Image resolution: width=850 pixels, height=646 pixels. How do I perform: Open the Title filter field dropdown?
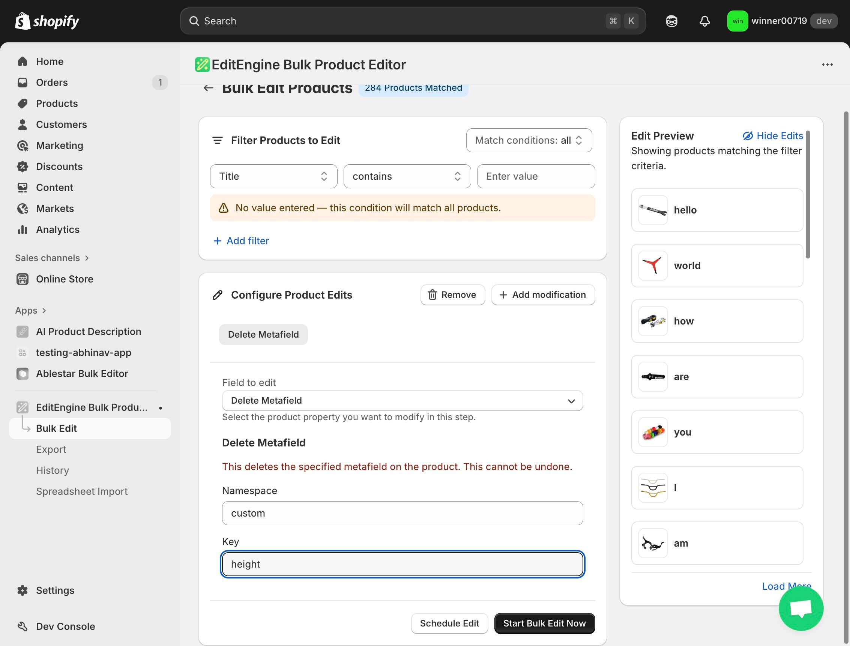pos(273,176)
